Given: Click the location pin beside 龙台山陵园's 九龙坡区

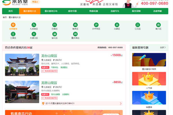Looking at the screenshot, I should pos(42,60).
